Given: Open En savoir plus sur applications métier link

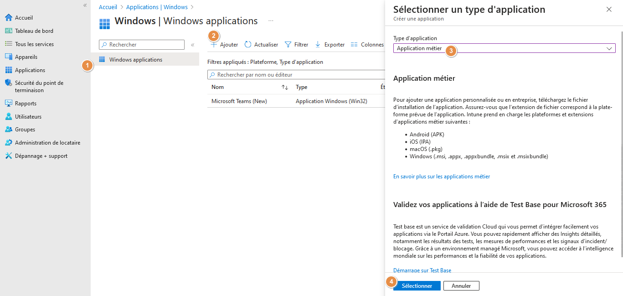Looking at the screenshot, I should pos(441,177).
